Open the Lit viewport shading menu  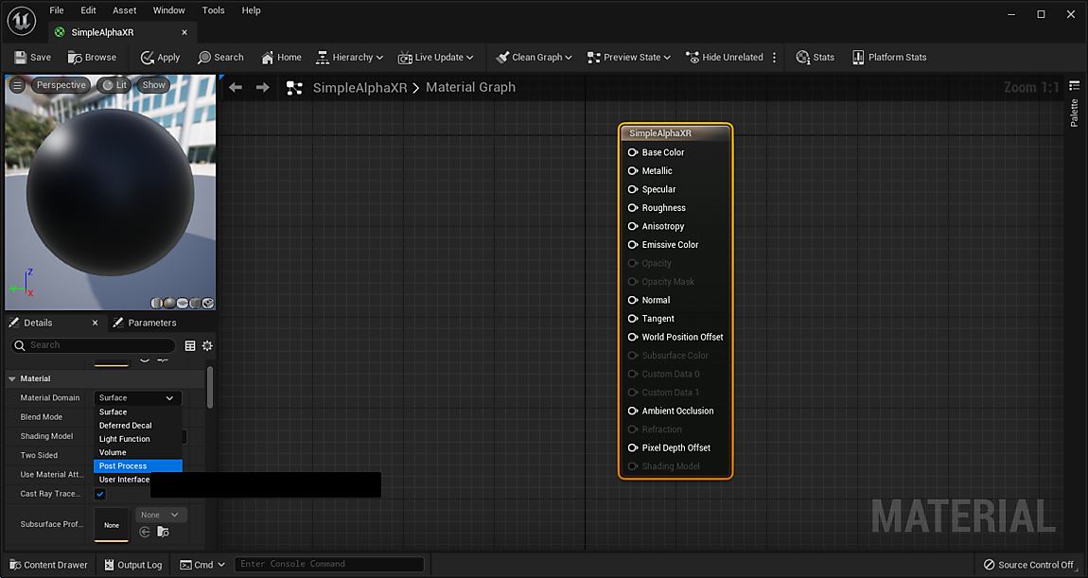[x=114, y=84]
